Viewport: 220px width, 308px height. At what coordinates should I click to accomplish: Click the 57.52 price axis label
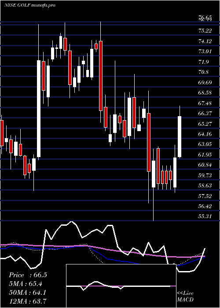click(x=205, y=196)
